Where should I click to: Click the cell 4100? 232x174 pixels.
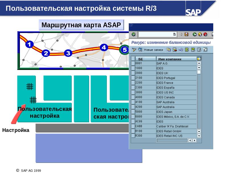[146, 102]
